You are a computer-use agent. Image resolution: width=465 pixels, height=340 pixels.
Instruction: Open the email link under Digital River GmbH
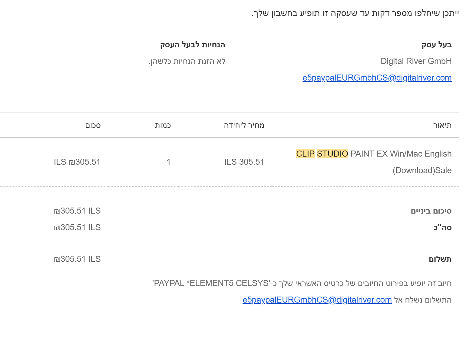click(x=377, y=78)
